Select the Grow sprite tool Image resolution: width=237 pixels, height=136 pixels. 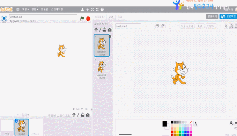click(x=92, y=9)
